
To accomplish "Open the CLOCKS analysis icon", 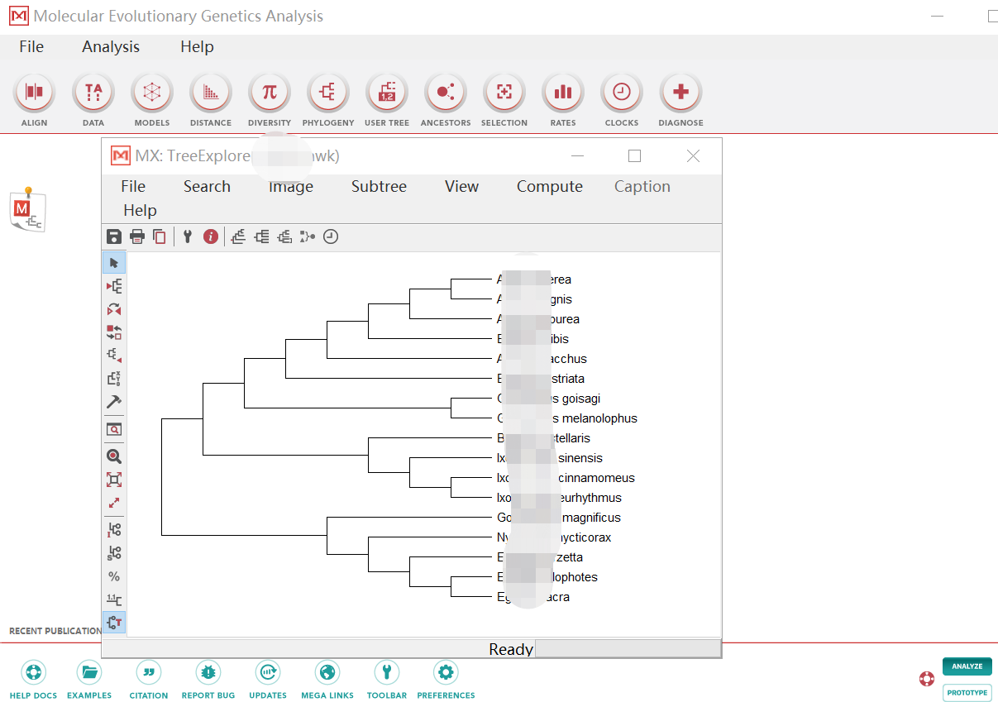I will 622,93.
